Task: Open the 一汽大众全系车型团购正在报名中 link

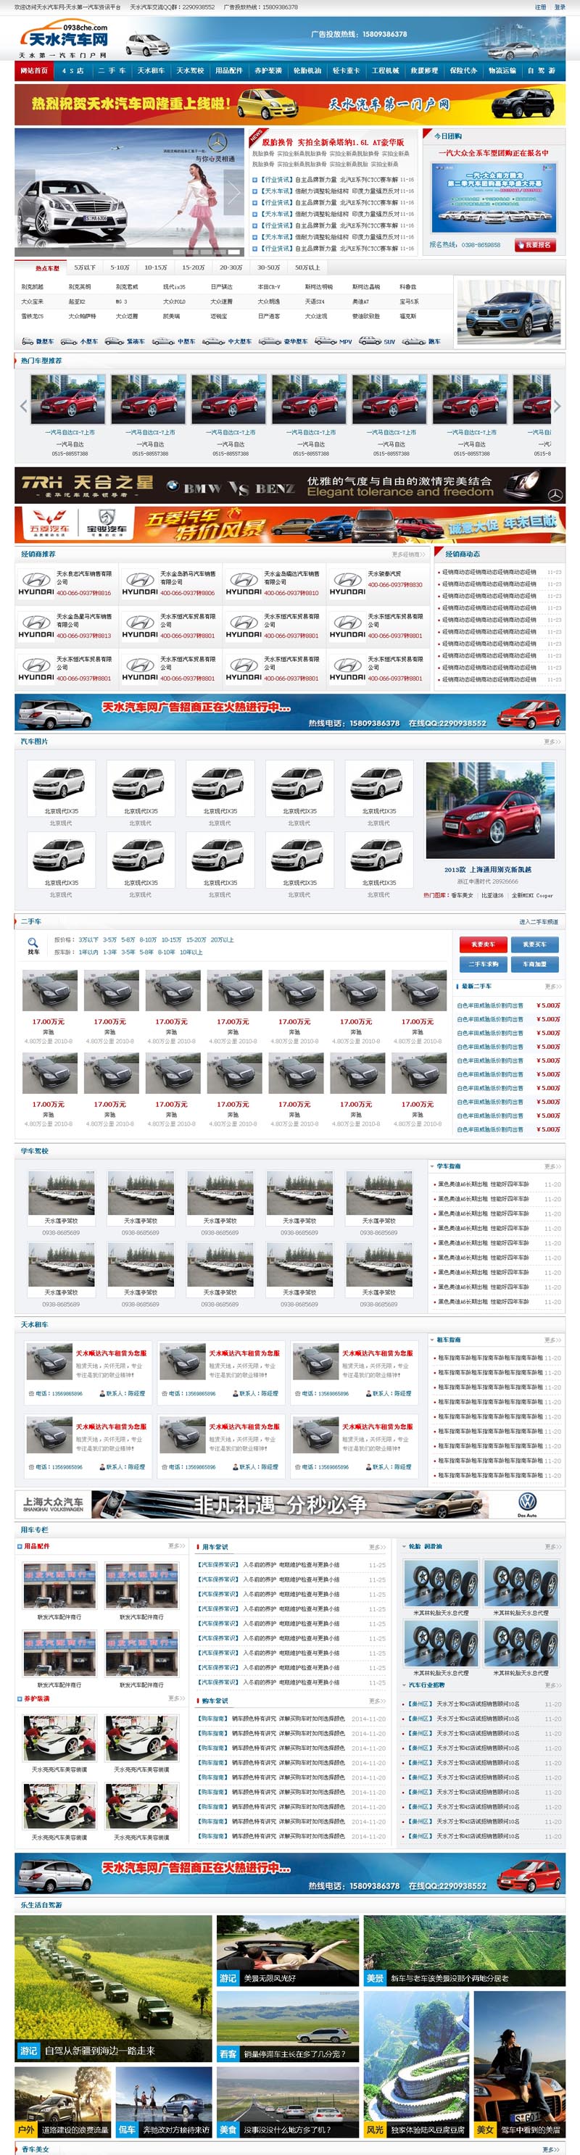Action: coord(493,153)
